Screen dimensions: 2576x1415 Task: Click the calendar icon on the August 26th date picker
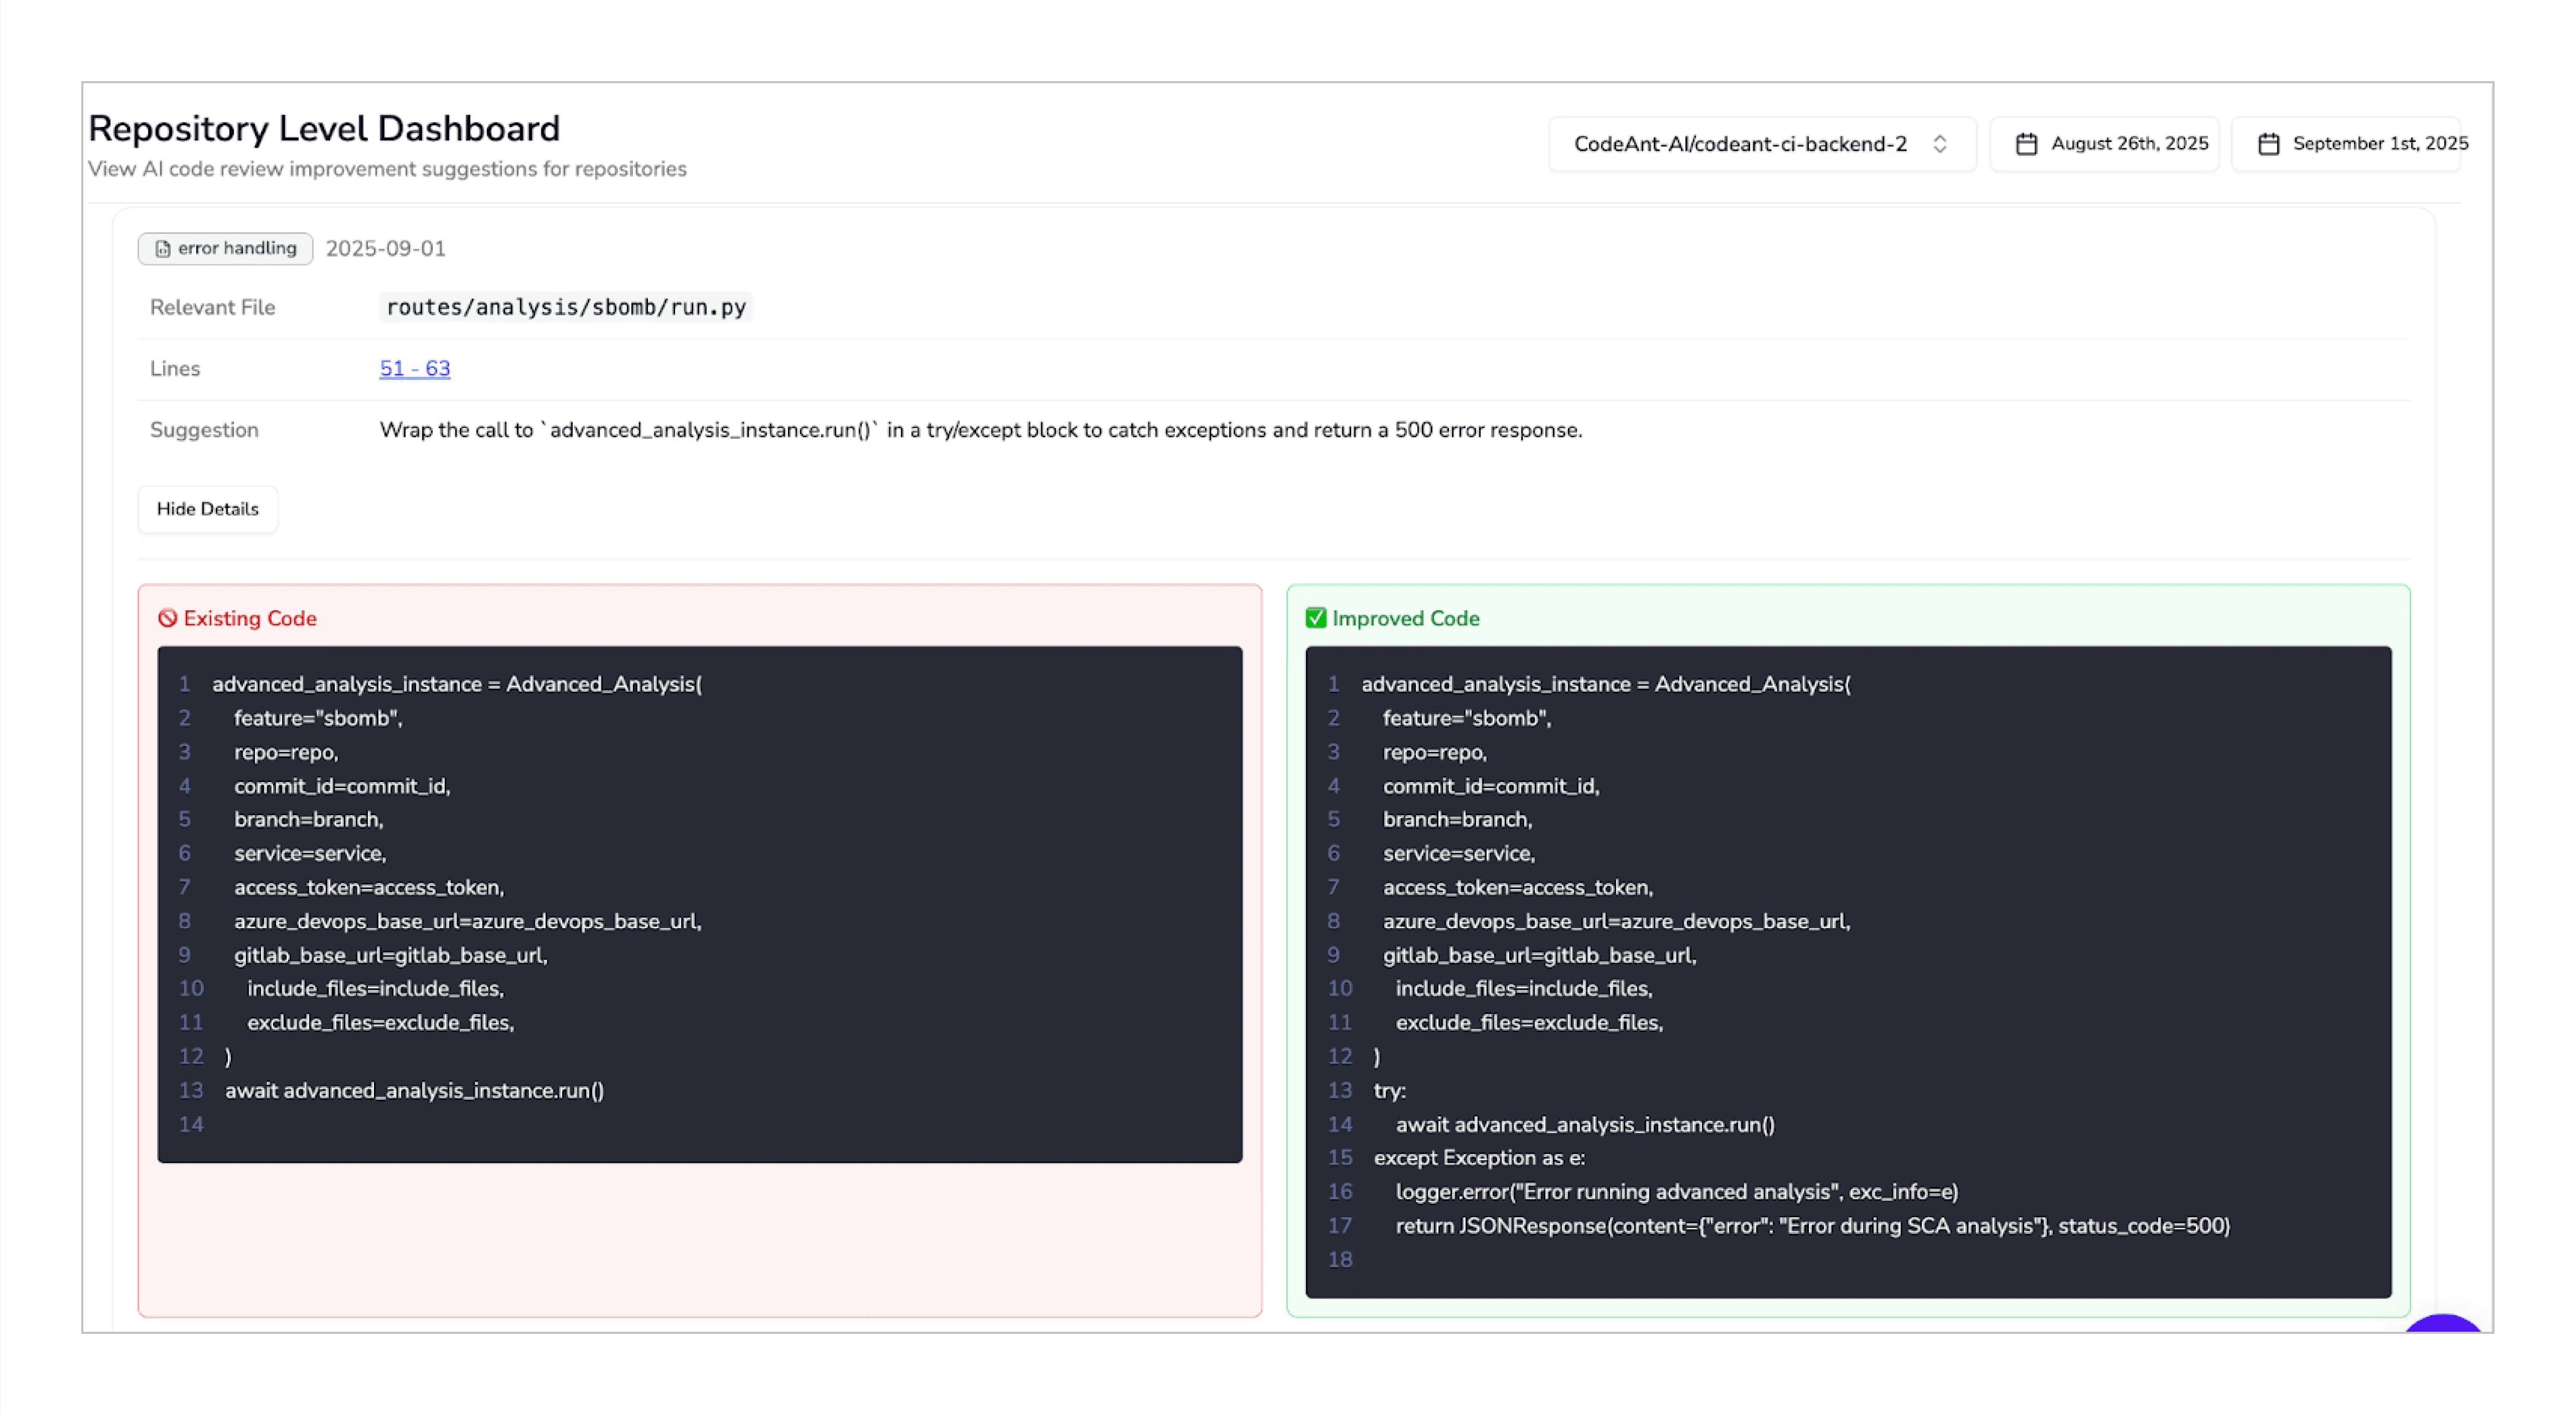point(2026,143)
